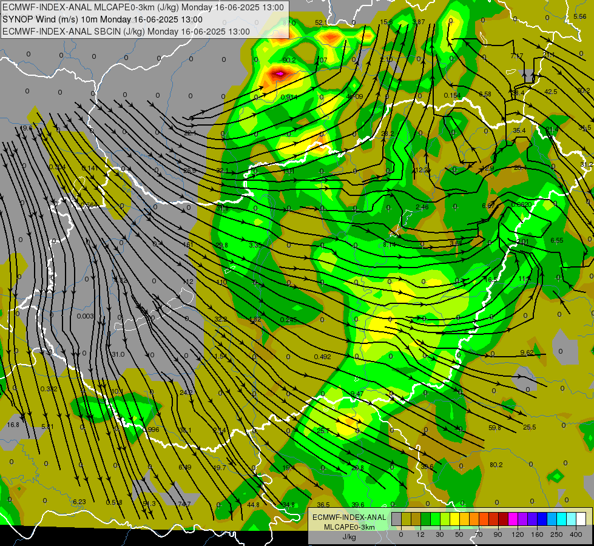This screenshot has height=546, width=594.
Task: Click the map value '2.46'
Action: (x=422, y=207)
